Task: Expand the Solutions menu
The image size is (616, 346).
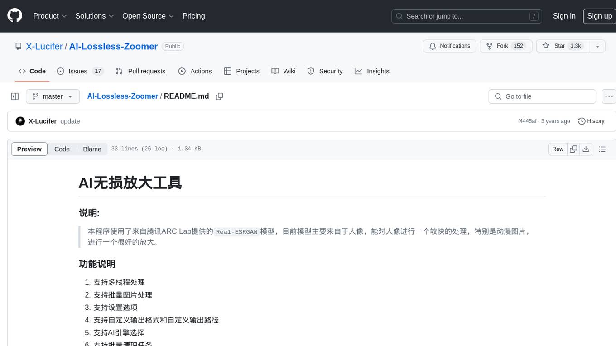Action: point(94,16)
